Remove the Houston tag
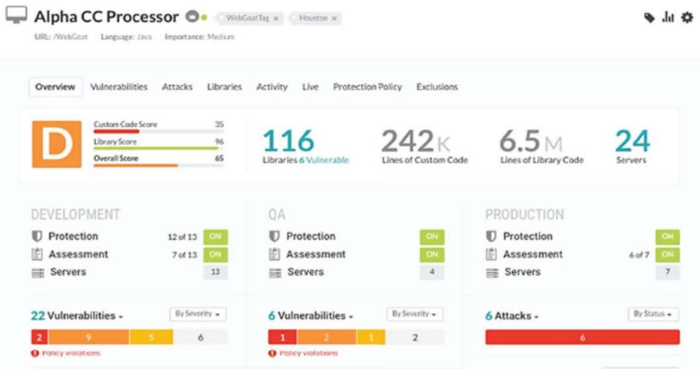Screen dimensions: 700x369 pos(334,18)
